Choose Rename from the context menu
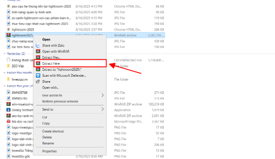Image resolution: width=275 pixels, height=159 pixels. tap(48, 143)
